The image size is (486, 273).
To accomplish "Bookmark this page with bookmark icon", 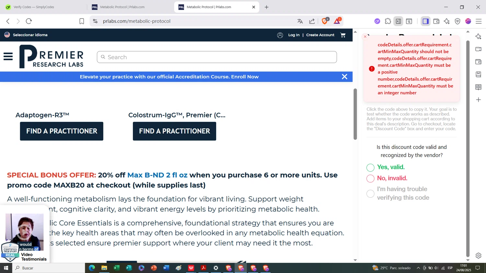I will pos(82,21).
